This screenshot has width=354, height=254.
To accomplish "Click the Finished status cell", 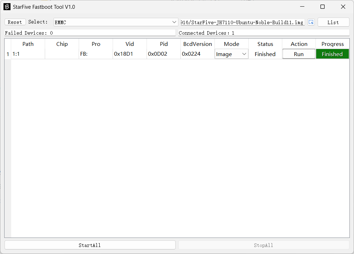I will click(x=265, y=54).
